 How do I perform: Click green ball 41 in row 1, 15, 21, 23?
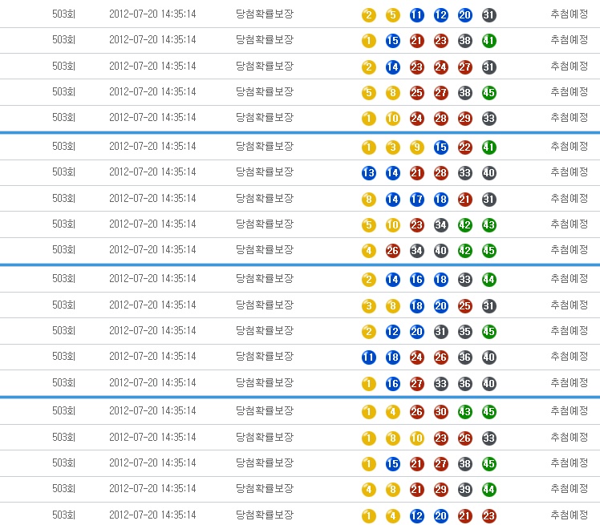click(x=489, y=41)
